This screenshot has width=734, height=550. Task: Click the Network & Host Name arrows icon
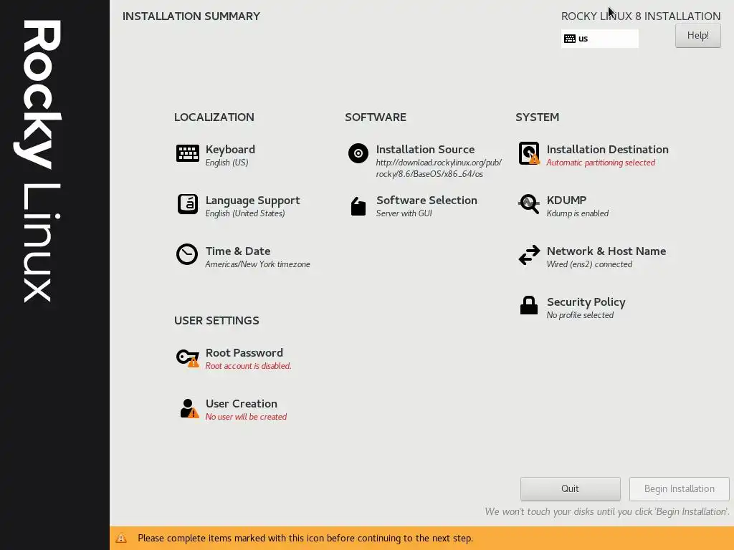[529, 256]
